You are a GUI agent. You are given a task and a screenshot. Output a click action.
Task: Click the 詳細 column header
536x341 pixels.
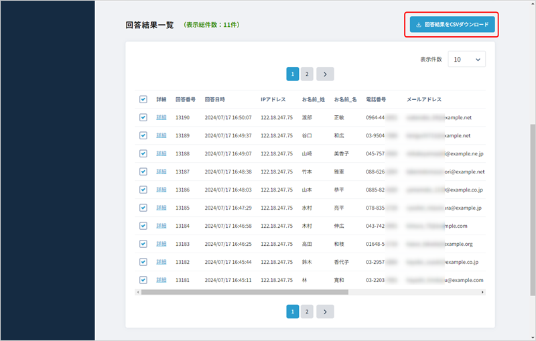pos(161,99)
